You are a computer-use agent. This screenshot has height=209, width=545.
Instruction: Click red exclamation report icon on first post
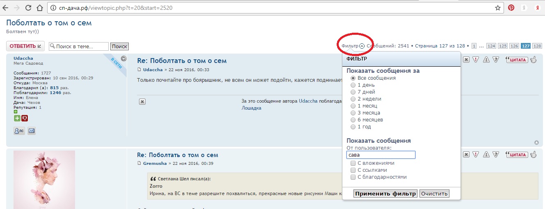pos(476,60)
